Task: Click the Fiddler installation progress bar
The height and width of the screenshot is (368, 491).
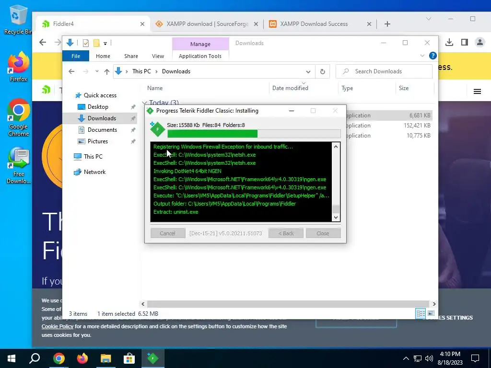Action: click(254, 134)
